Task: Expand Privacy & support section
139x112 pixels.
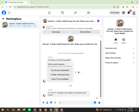Action: [120, 63]
